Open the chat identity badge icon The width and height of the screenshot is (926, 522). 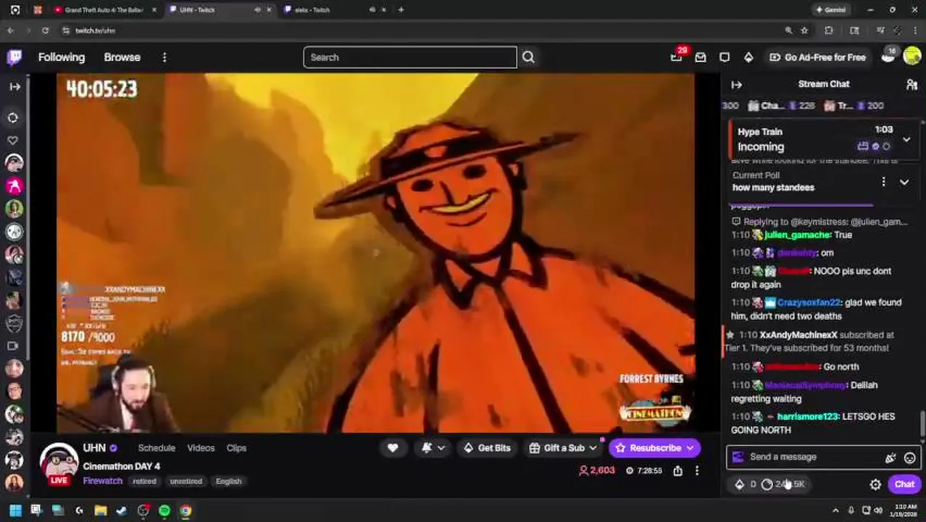point(738,457)
